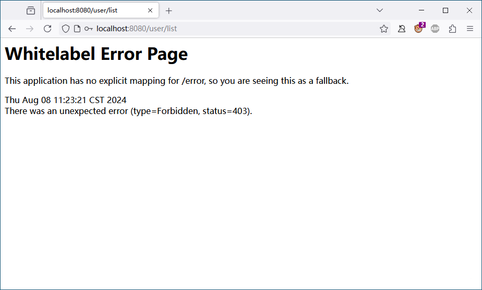Close the localhost:8080/user/list tab

tap(150, 10)
